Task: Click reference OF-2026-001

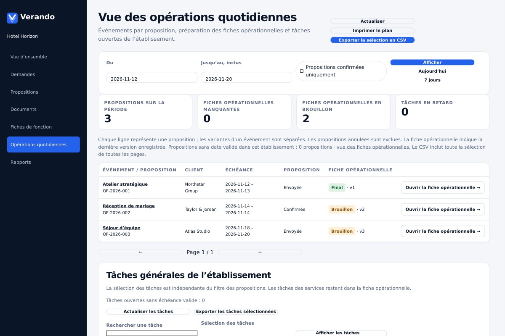Action: point(117,191)
